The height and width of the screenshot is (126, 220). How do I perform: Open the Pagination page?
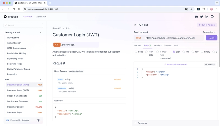[12, 74]
